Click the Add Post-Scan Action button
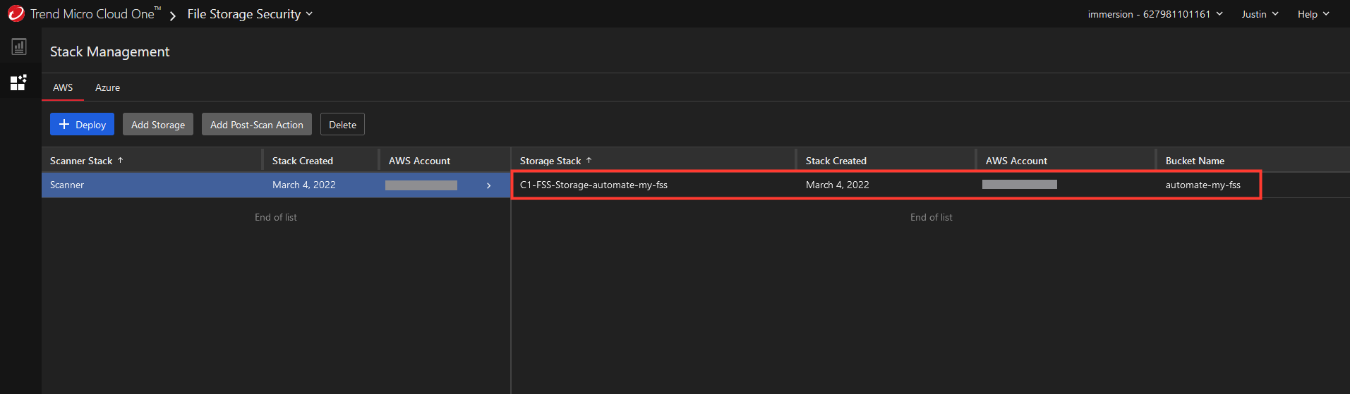Viewport: 1350px width, 394px height. (257, 124)
